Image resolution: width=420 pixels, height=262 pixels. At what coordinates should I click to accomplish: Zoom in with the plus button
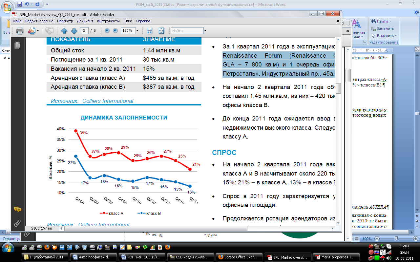click(x=115, y=30)
